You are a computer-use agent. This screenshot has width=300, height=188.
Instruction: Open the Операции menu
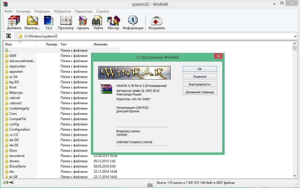[42, 11]
